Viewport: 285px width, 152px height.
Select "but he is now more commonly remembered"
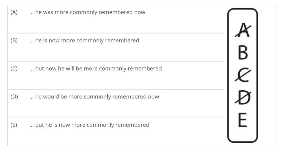click(x=92, y=125)
